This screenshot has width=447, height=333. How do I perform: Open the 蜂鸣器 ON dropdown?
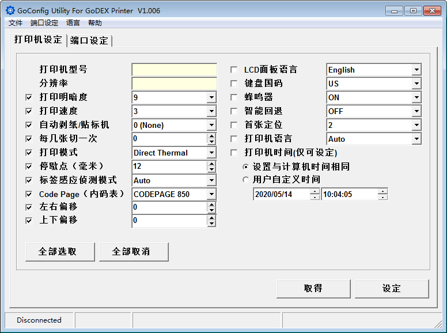click(x=416, y=97)
